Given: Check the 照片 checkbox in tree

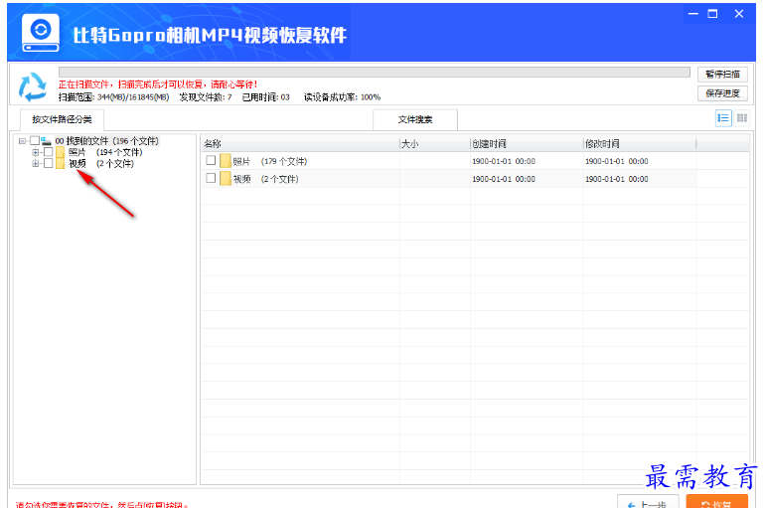Looking at the screenshot, I should [48, 152].
